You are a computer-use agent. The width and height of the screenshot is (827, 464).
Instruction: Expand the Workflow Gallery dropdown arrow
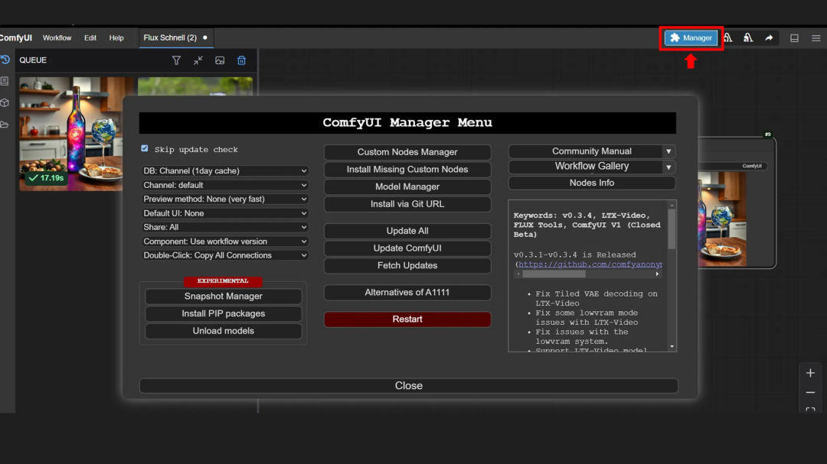point(668,167)
